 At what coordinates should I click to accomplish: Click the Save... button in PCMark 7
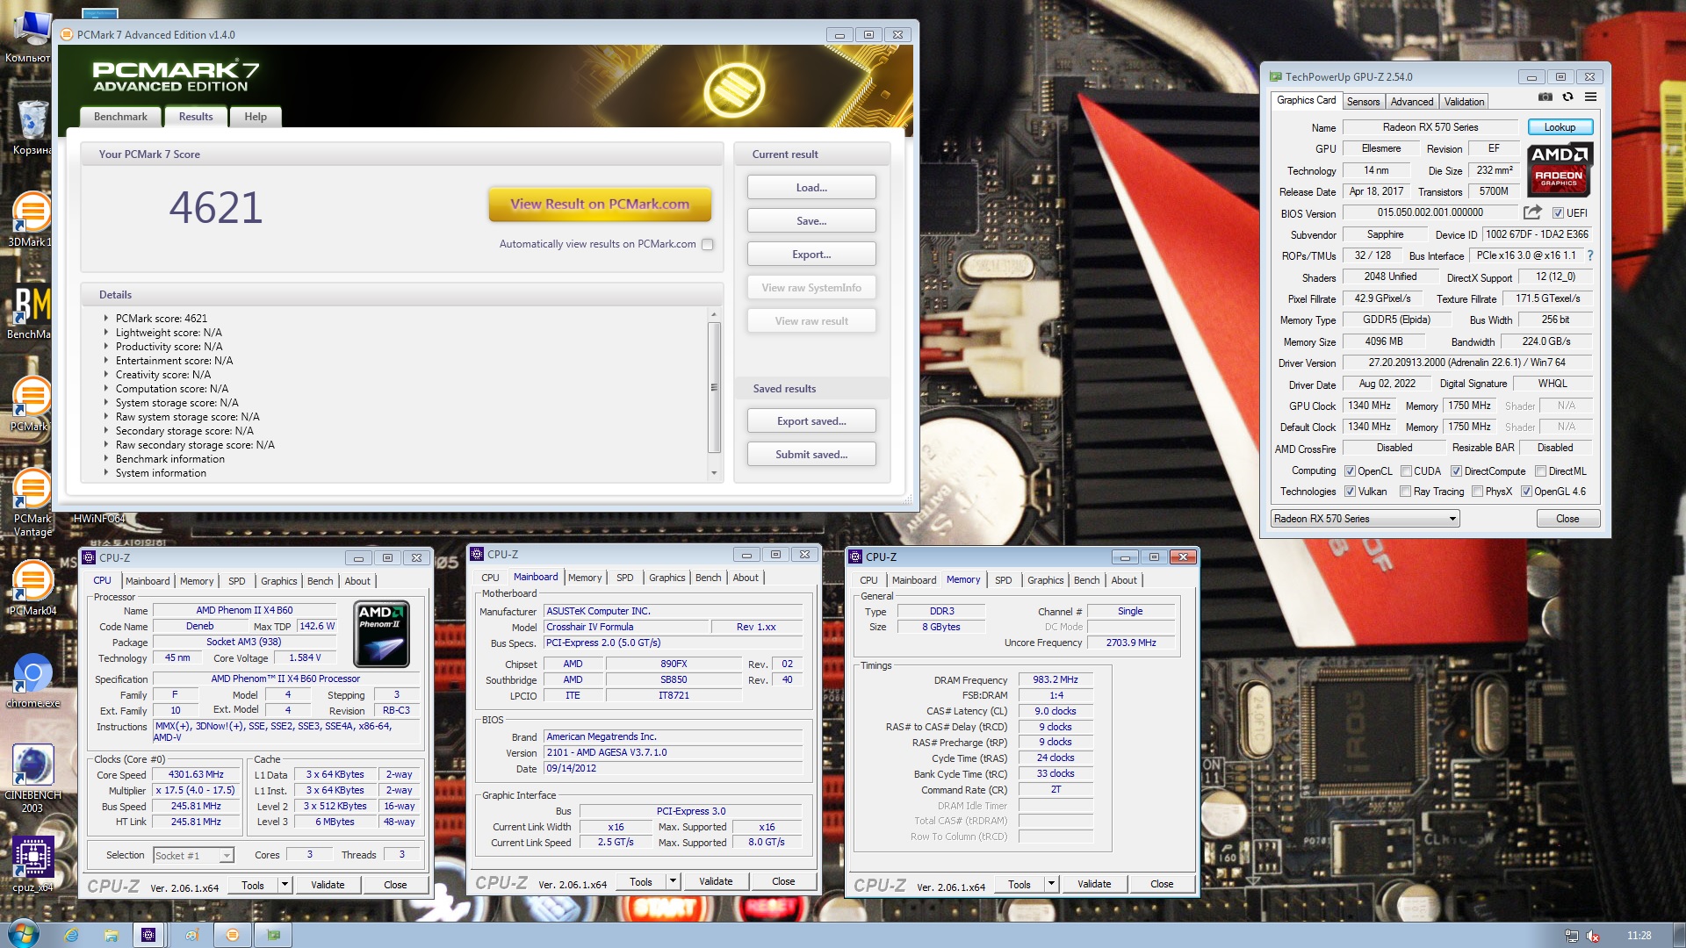(x=811, y=221)
